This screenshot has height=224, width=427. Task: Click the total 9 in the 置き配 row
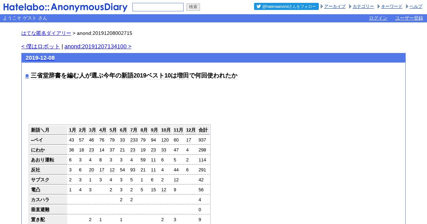pos(200,220)
